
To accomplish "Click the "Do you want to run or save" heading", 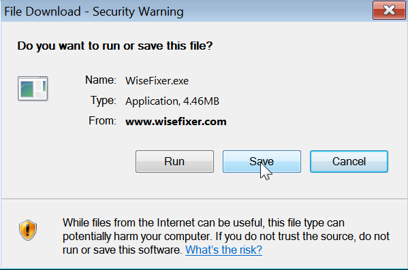I will (x=114, y=46).
